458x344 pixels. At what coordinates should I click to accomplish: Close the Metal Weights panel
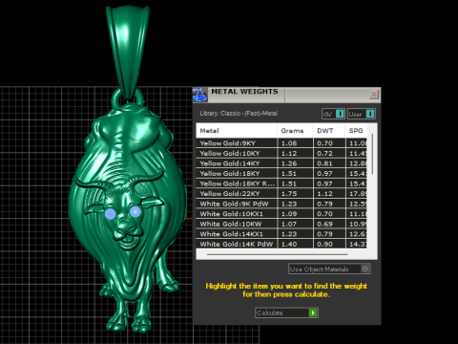pos(374,95)
